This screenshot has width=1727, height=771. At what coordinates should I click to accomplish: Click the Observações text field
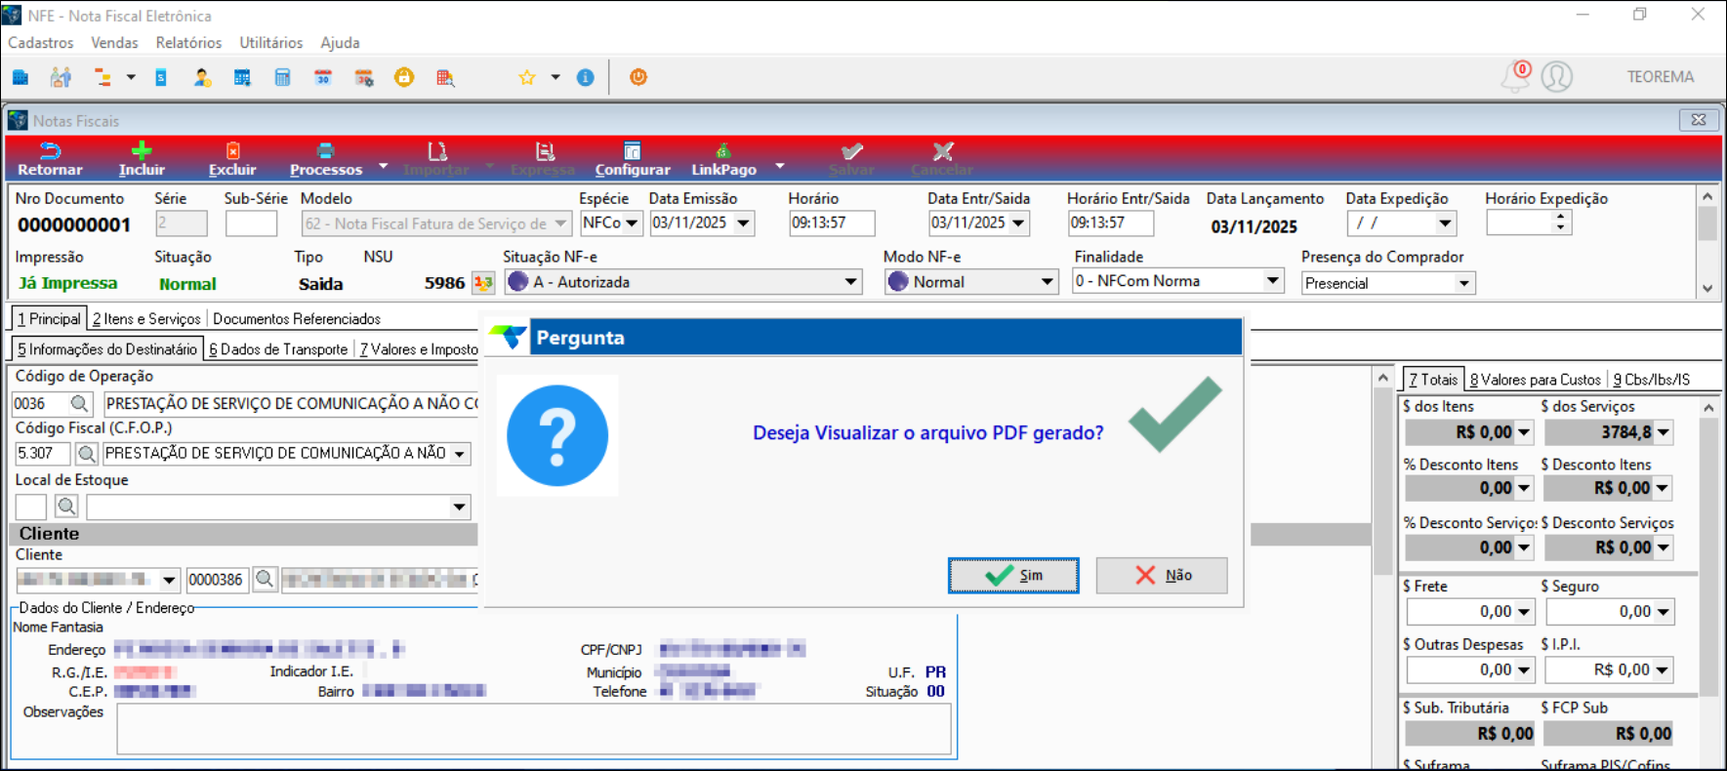pos(533,729)
